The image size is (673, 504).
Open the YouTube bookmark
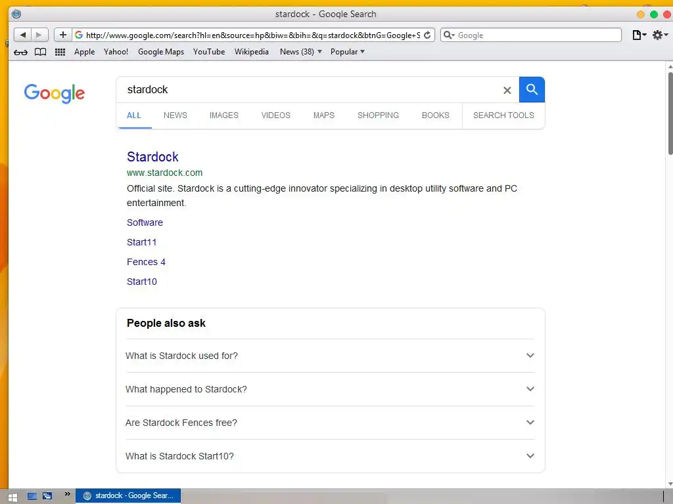pyautogui.click(x=209, y=52)
